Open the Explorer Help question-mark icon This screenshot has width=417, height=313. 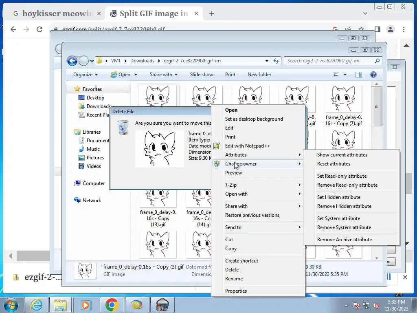click(x=373, y=75)
